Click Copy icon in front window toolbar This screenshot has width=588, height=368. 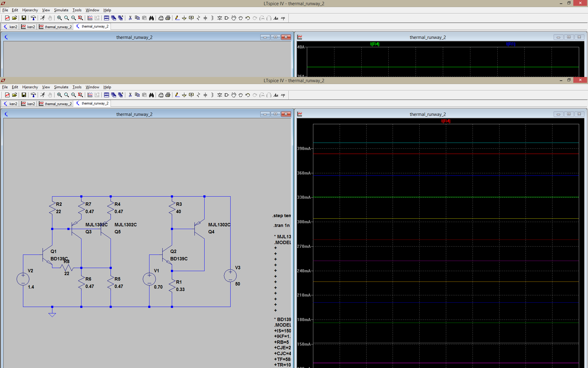(x=137, y=95)
